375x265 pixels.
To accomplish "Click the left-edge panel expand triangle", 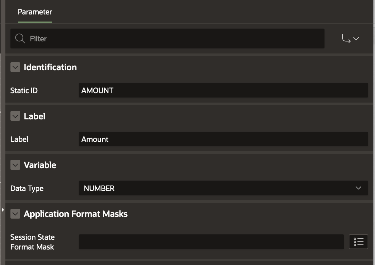I will tap(3, 210).
